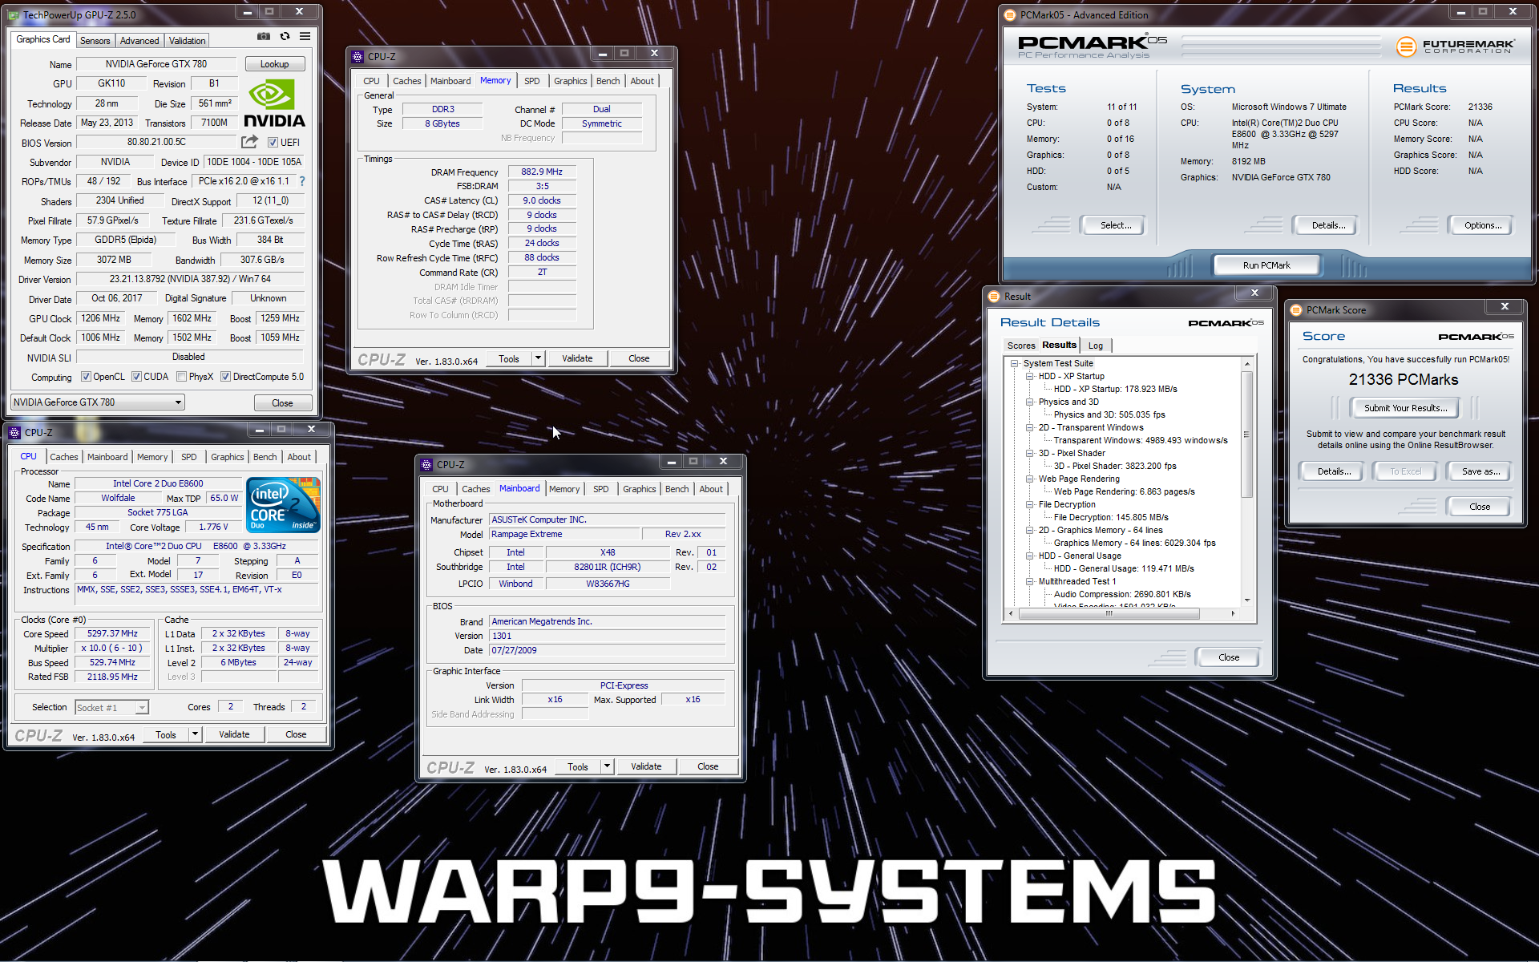Open Socket #1 selection dropdown
The width and height of the screenshot is (1539, 962).
(x=111, y=707)
